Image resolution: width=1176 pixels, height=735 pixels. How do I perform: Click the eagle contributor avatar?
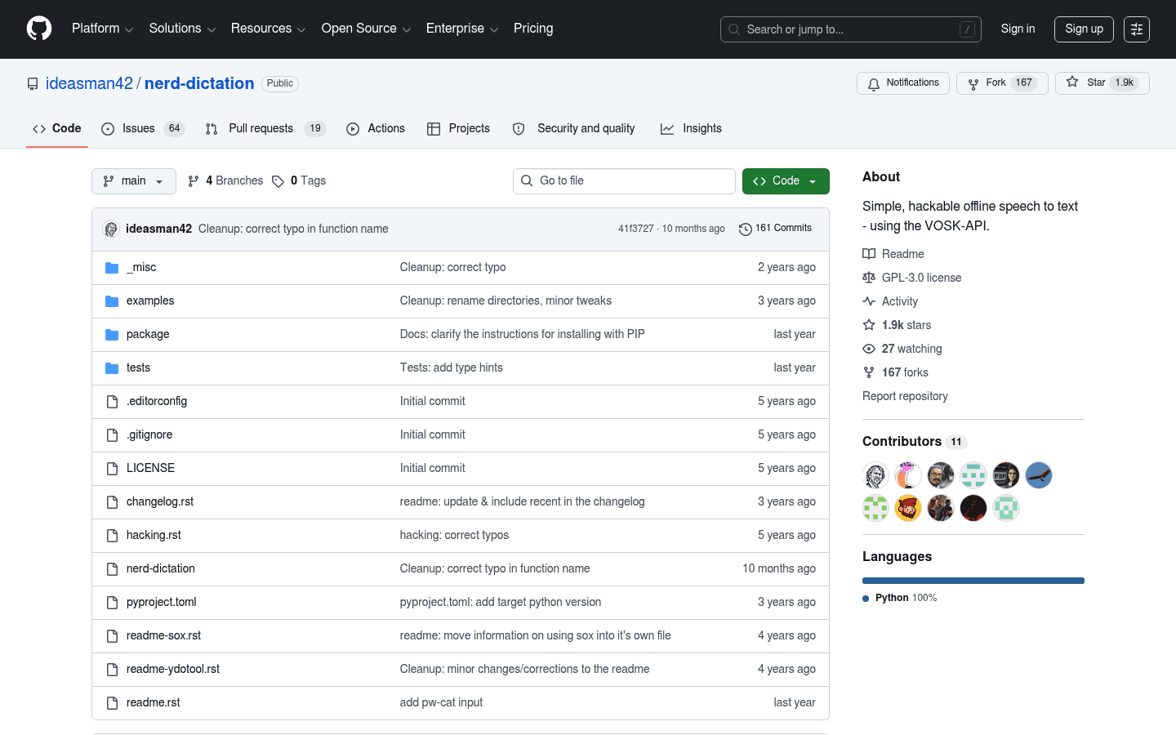click(x=1039, y=475)
